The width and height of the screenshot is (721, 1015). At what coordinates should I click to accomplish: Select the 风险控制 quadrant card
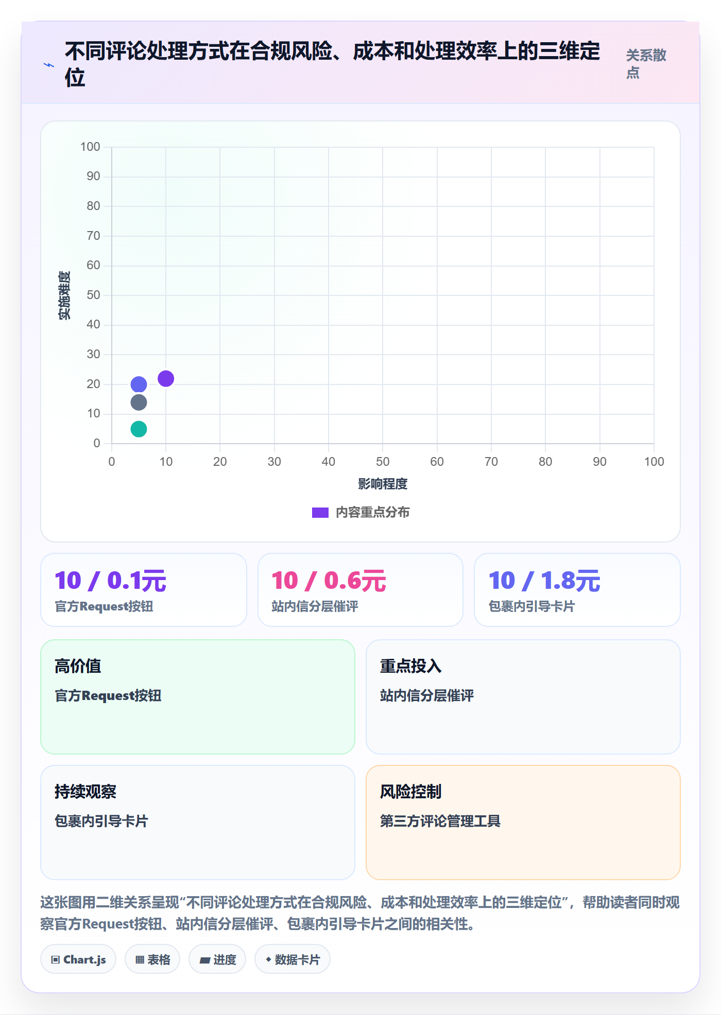pyautogui.click(x=523, y=822)
